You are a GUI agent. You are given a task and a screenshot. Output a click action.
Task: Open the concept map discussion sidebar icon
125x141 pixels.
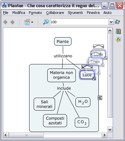tap(118, 39)
